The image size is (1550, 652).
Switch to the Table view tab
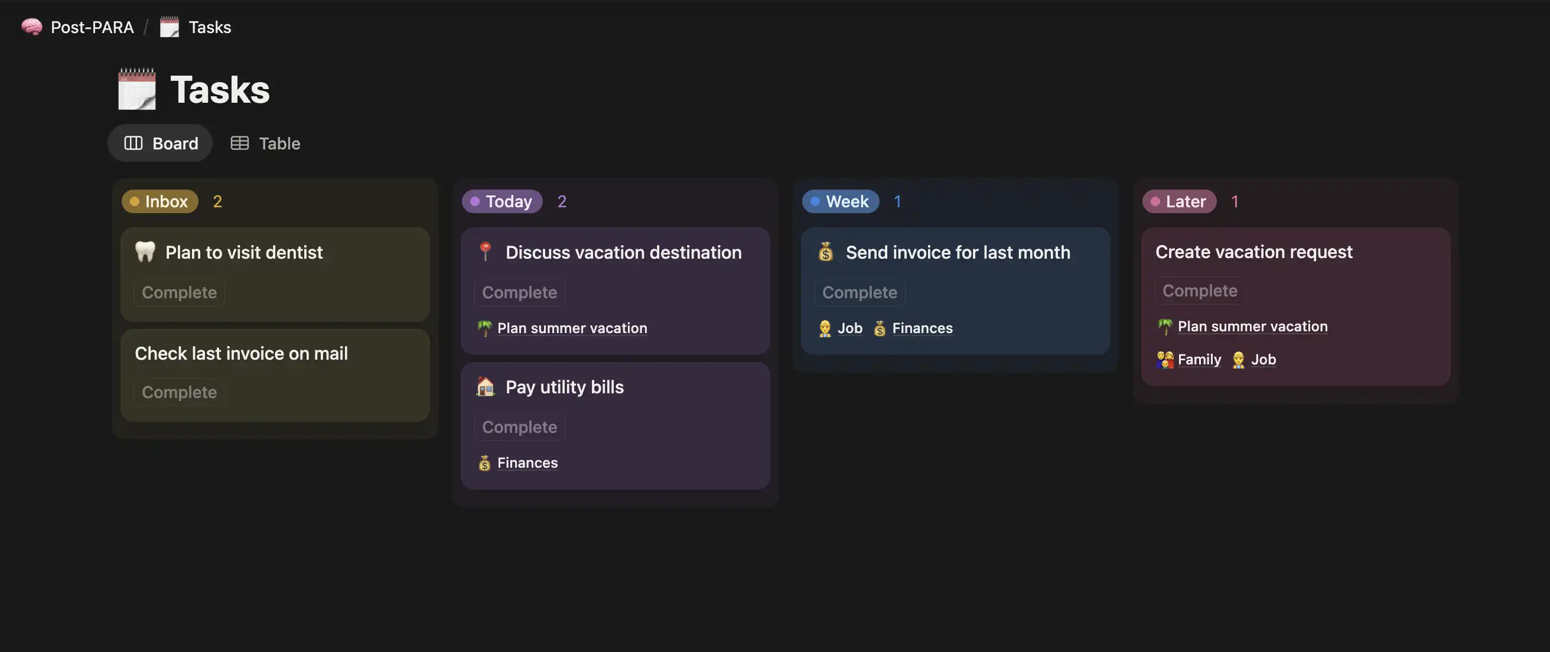coord(266,143)
